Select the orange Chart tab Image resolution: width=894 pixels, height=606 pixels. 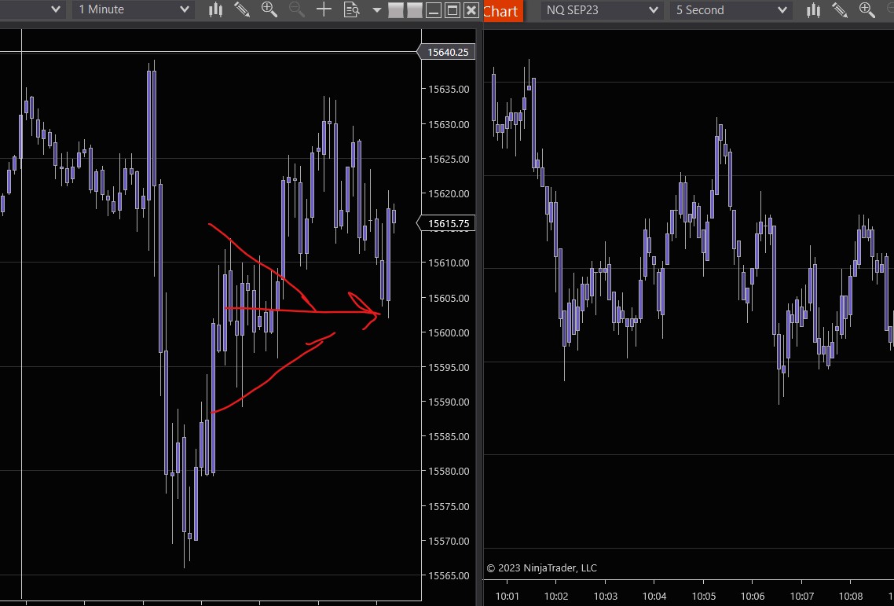502,11
